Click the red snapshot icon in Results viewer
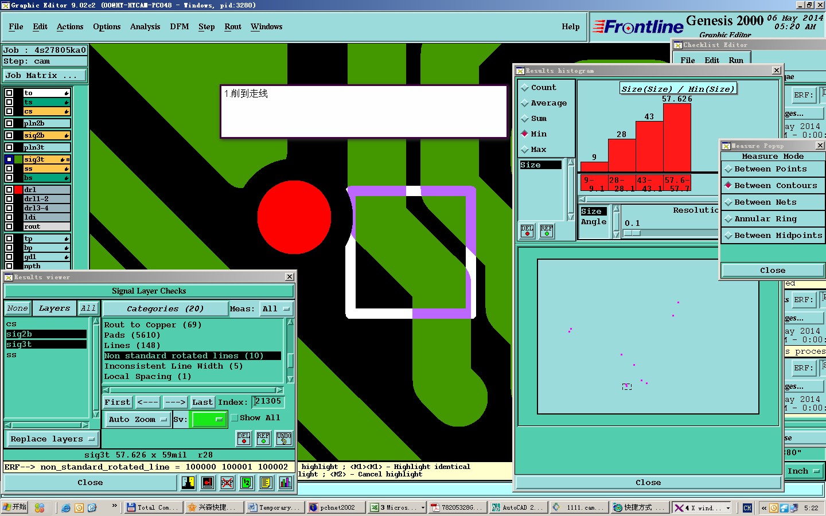Viewport: 826px width, 516px height. click(208, 483)
